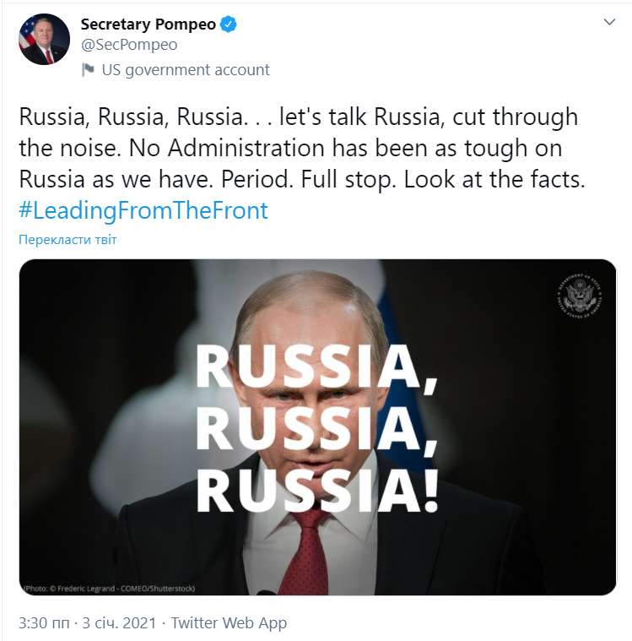This screenshot has height=641, width=632.
Task: Open the tweet options chevron menu
Action: click(x=610, y=23)
